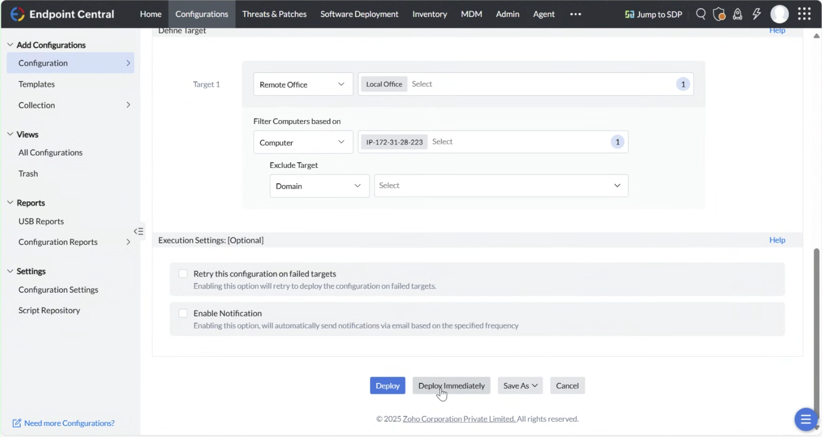Collapse the left sidebar panel
The image size is (822, 437).
138,231
